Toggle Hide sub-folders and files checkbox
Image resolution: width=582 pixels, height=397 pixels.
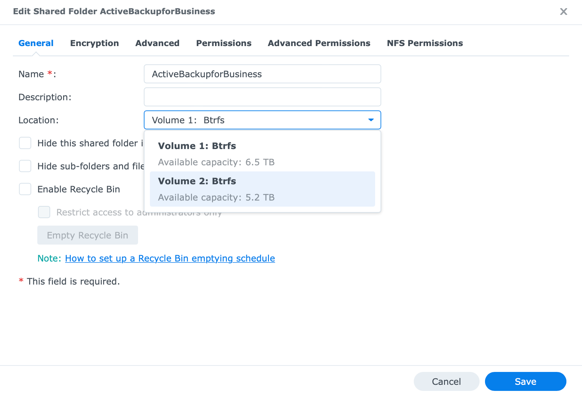coord(25,166)
